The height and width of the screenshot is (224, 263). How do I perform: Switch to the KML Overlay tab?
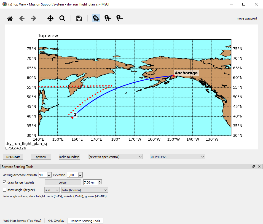click(56, 221)
